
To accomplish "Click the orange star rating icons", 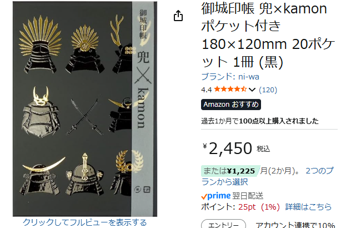I will coord(230,90).
